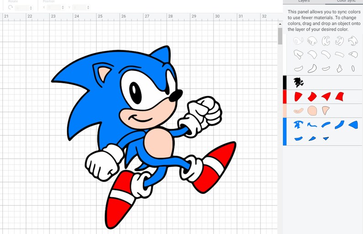Select the tiny blue triangle thumbnail

coord(326,139)
